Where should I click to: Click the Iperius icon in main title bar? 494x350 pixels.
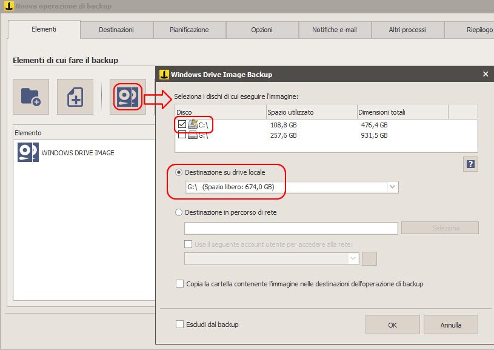(9, 5)
